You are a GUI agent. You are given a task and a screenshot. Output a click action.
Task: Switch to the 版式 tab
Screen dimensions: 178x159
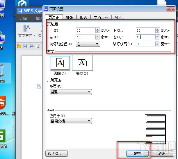[x=83, y=18]
